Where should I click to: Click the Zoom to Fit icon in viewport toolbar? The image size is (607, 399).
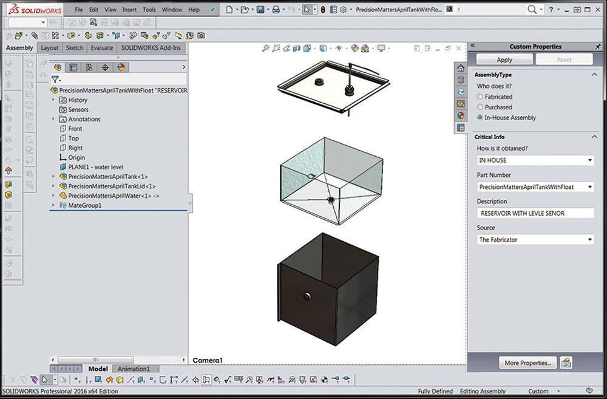tap(266, 49)
